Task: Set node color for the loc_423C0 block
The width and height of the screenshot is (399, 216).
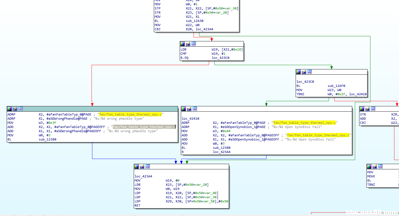Action: 298,72
